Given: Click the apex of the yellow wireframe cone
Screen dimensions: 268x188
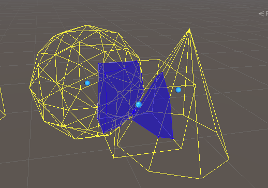Looking at the screenshot, I should pos(189,30).
